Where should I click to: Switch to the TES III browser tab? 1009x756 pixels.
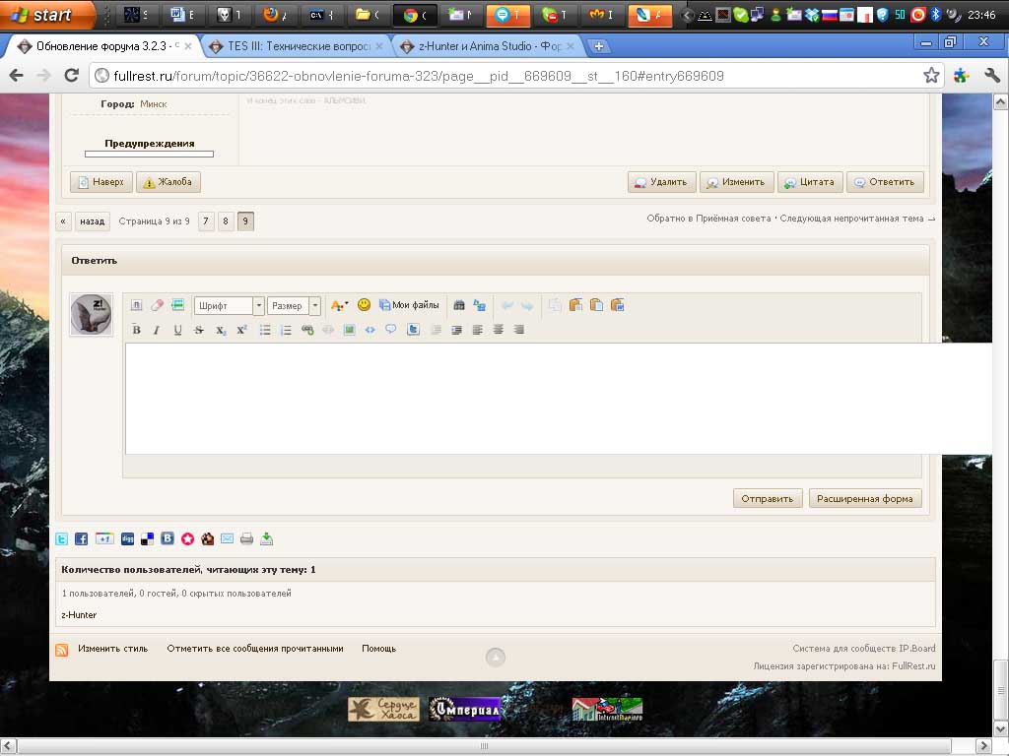(x=296, y=46)
